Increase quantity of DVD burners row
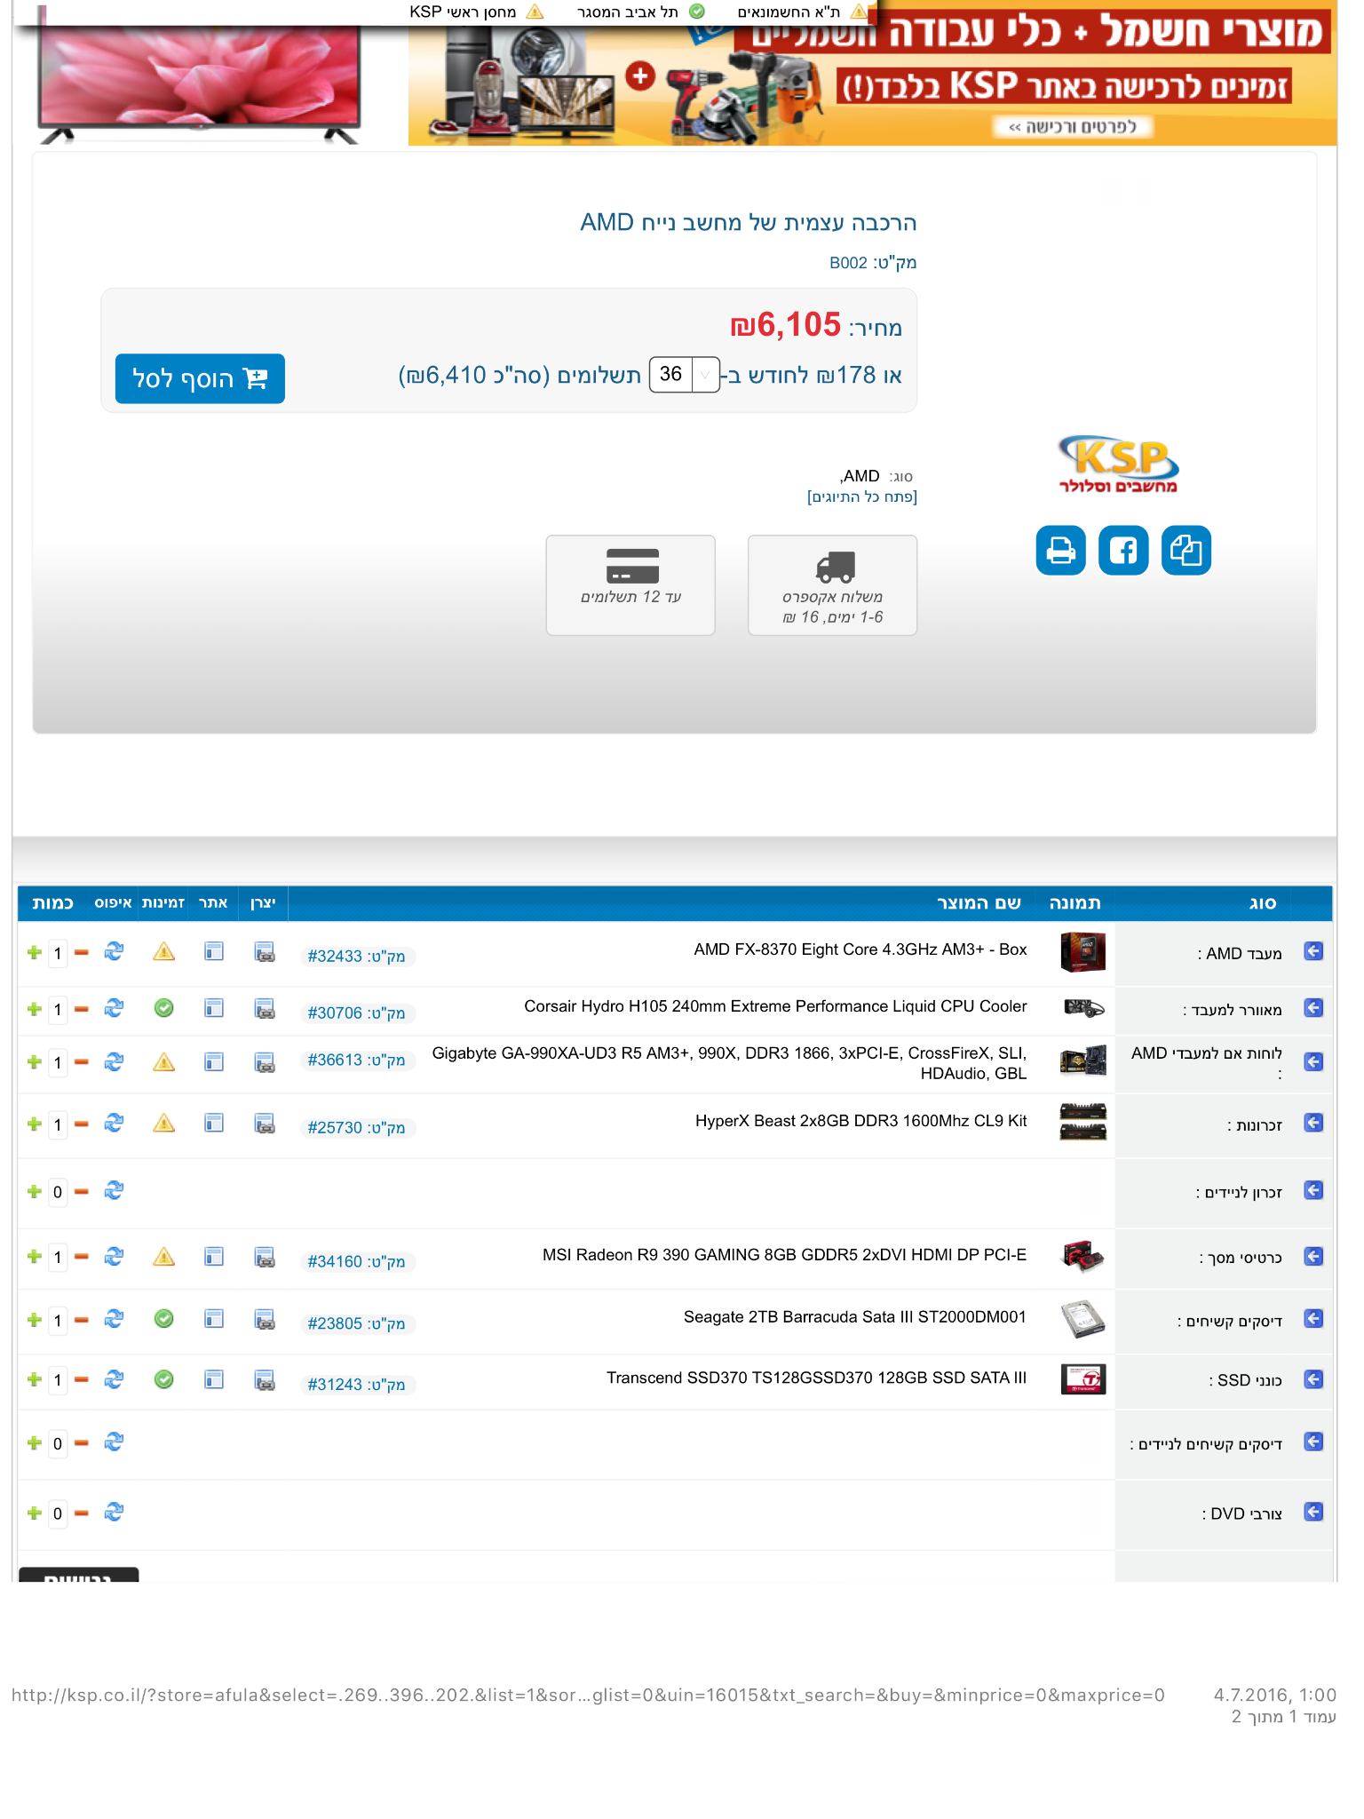The height and width of the screenshot is (1819, 1364). (x=35, y=1513)
